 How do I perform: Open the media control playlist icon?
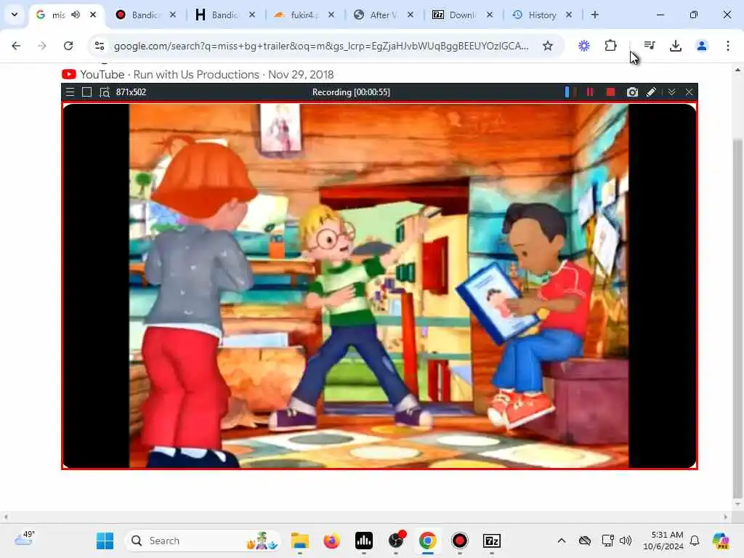(649, 46)
